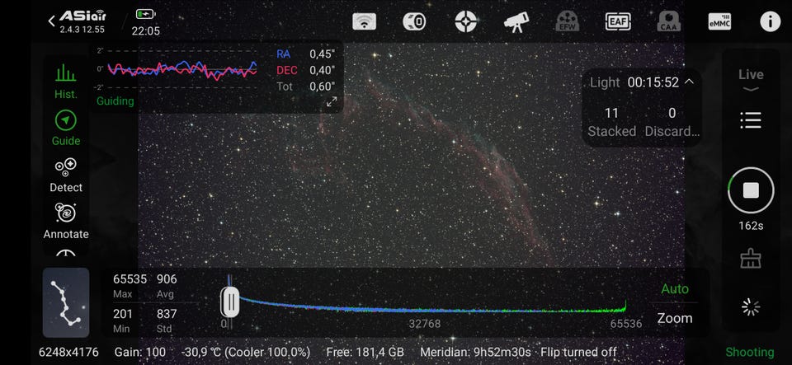
Task: Select the Guiding label on graph
Action: pos(115,101)
